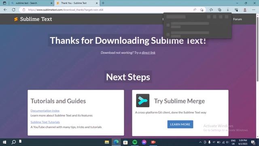Screen dimensions: 259x146
Task: Open the Documentation Index link
Action: point(45,111)
